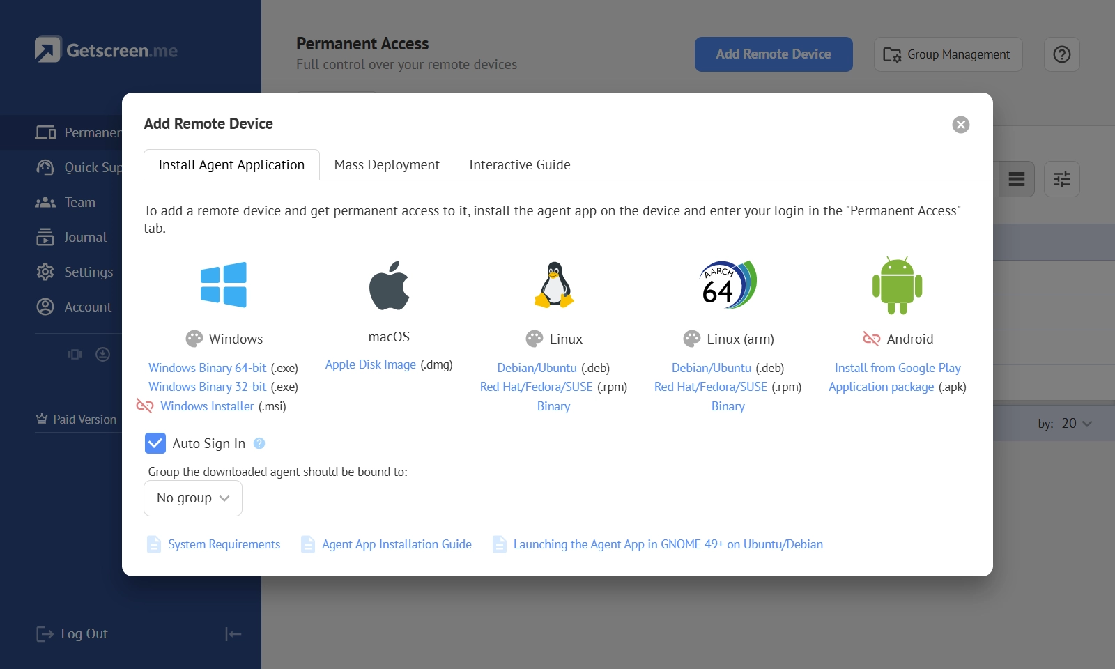The height and width of the screenshot is (669, 1115).
Task: Click the Linux penguin icon
Action: (x=554, y=284)
